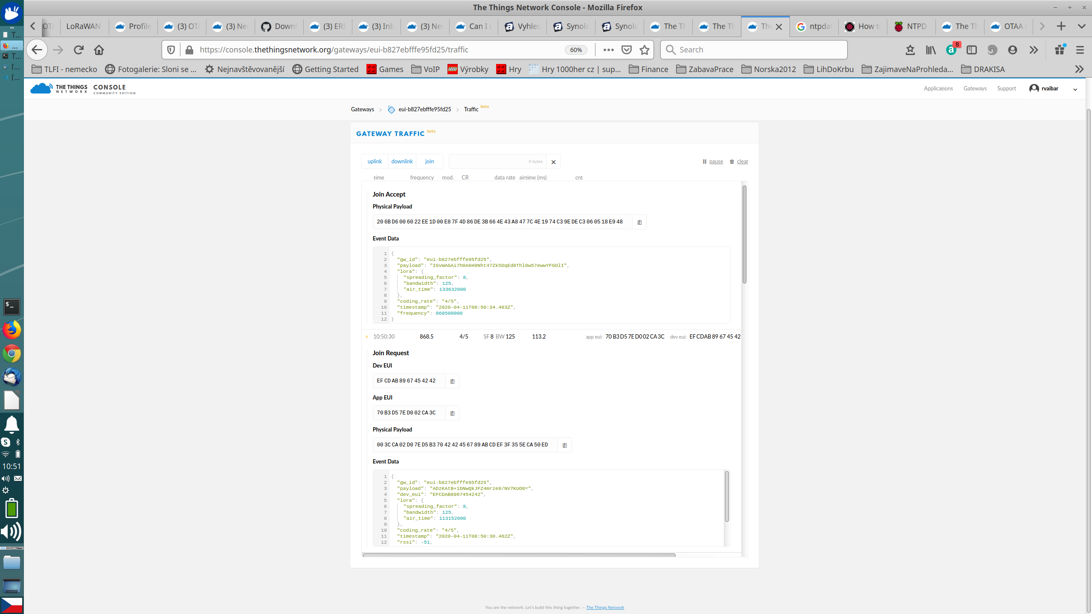Launch terminal from the dock
Image resolution: width=1092 pixels, height=614 pixels.
[12, 307]
